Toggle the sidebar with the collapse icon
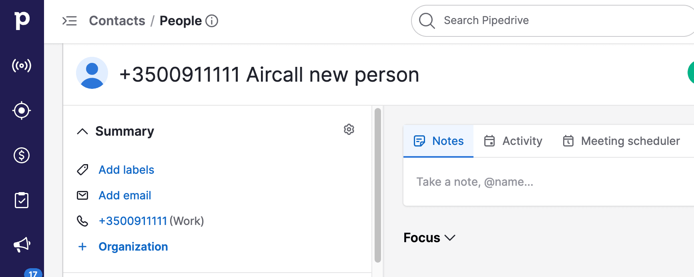Image resolution: width=694 pixels, height=277 pixels. point(70,21)
